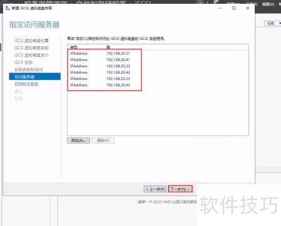The width and height of the screenshot is (281, 226).
Task: Click the 上一步(P) previous button
Action: tap(155, 189)
